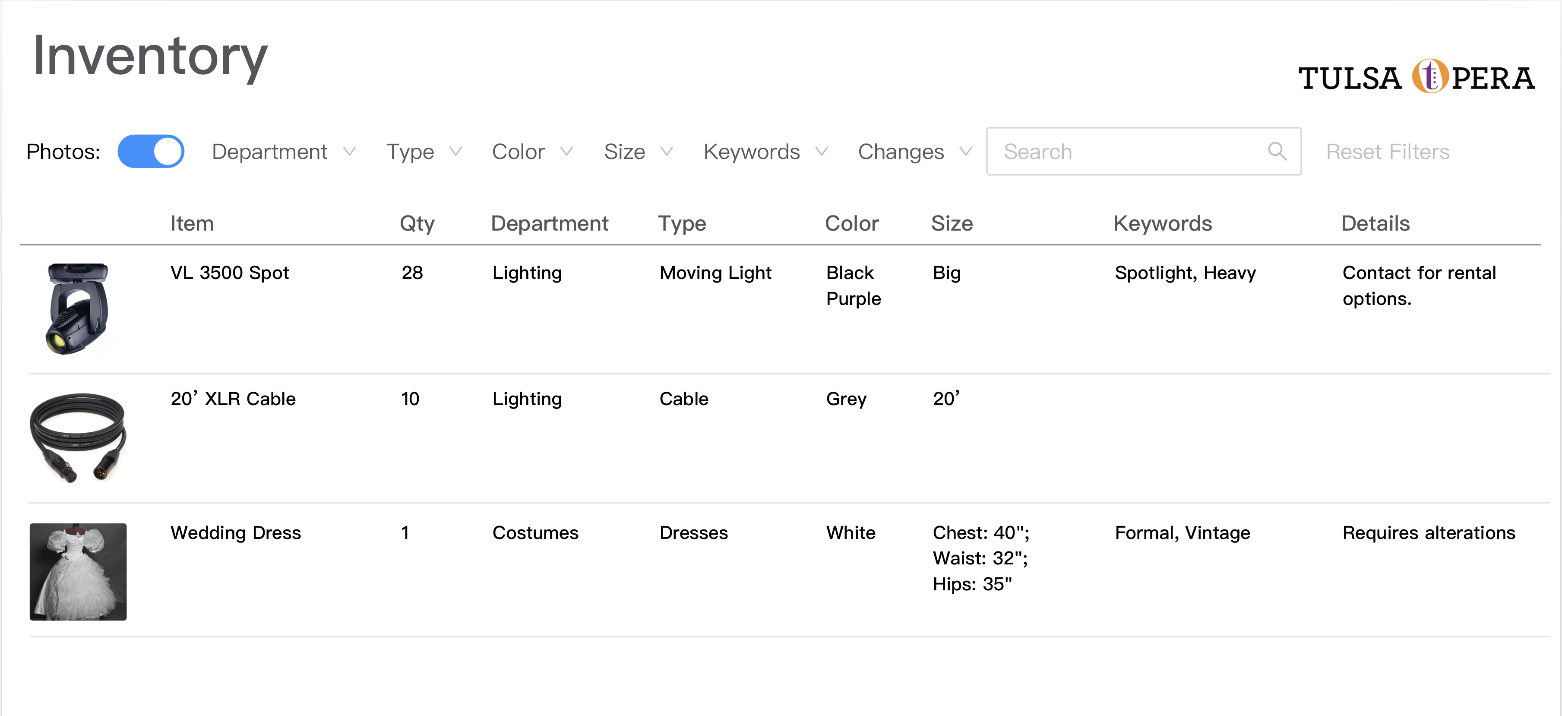1562x716 pixels.
Task: Click the Keywords column header in table
Action: pyautogui.click(x=1162, y=224)
